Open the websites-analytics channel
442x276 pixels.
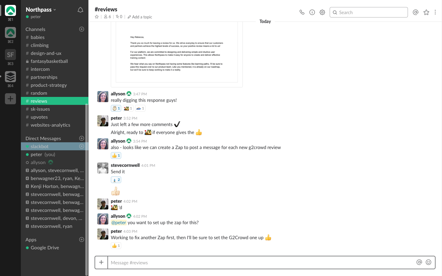tap(50, 125)
